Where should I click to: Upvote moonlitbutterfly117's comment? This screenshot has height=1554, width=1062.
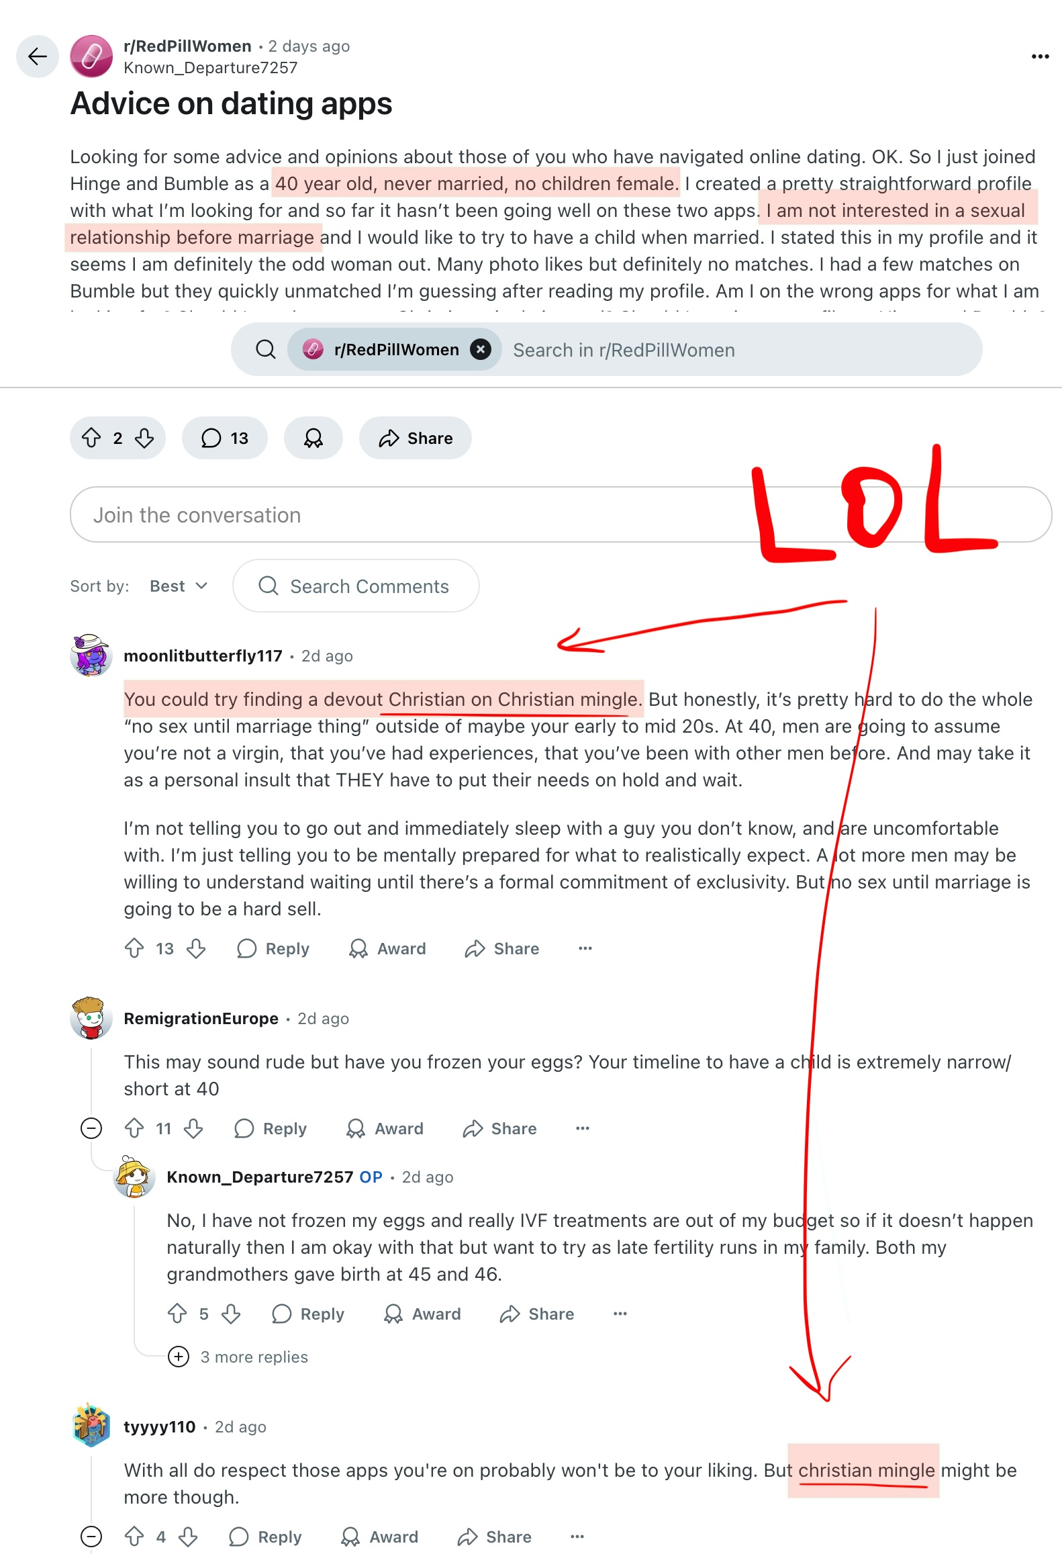[x=134, y=948]
